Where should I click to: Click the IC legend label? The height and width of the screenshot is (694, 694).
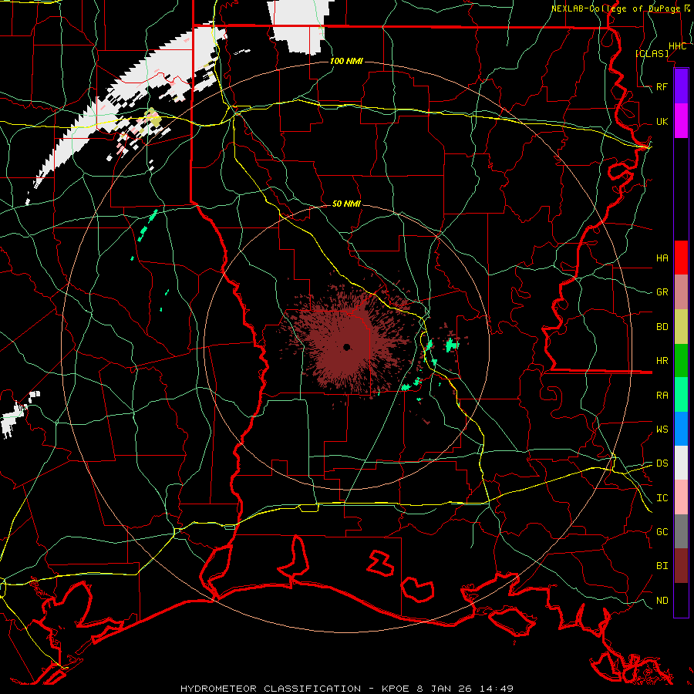click(x=662, y=498)
